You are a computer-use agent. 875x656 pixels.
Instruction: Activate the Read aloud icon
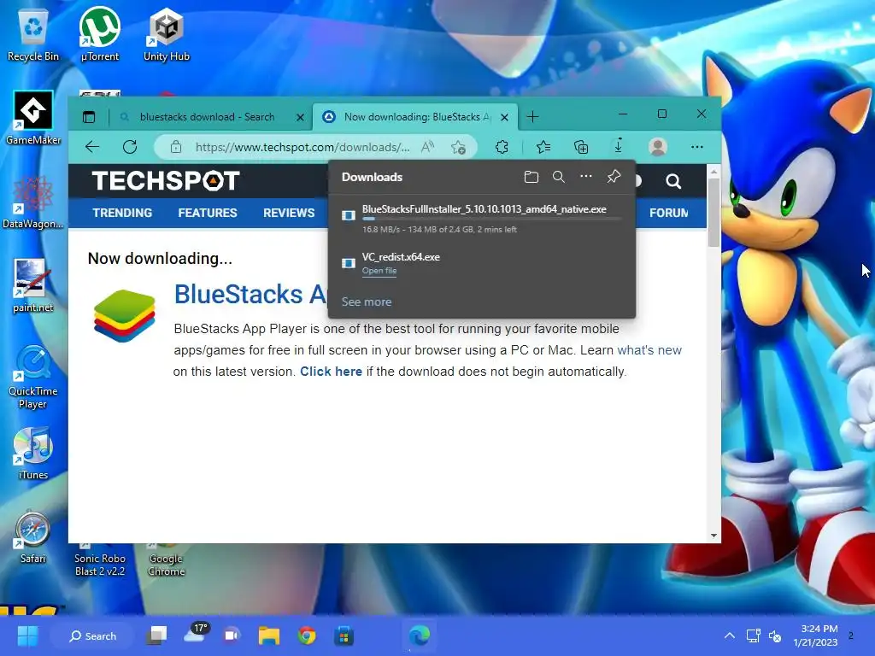[427, 147]
